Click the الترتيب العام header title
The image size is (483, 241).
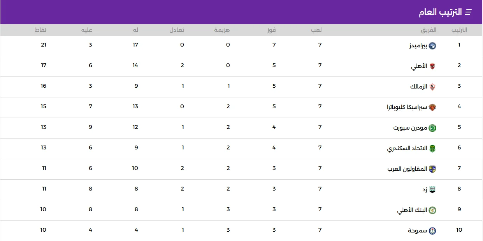point(440,12)
